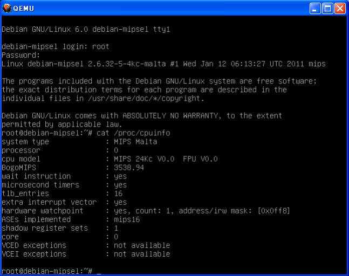Click the kernel version line '2.6.32-5-4kc-malta'
The width and height of the screenshot is (349, 276).
(163, 64)
